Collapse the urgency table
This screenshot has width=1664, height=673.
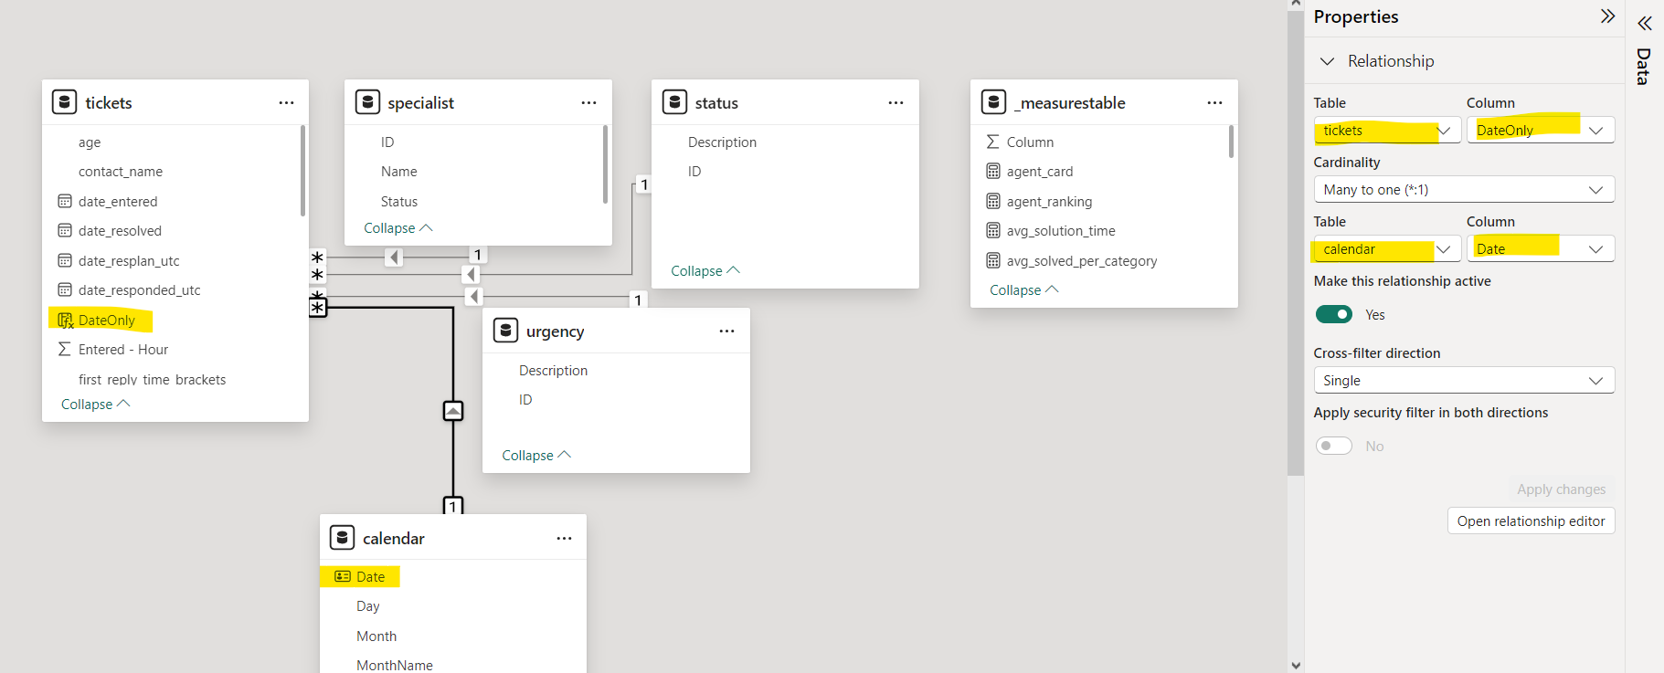point(536,456)
